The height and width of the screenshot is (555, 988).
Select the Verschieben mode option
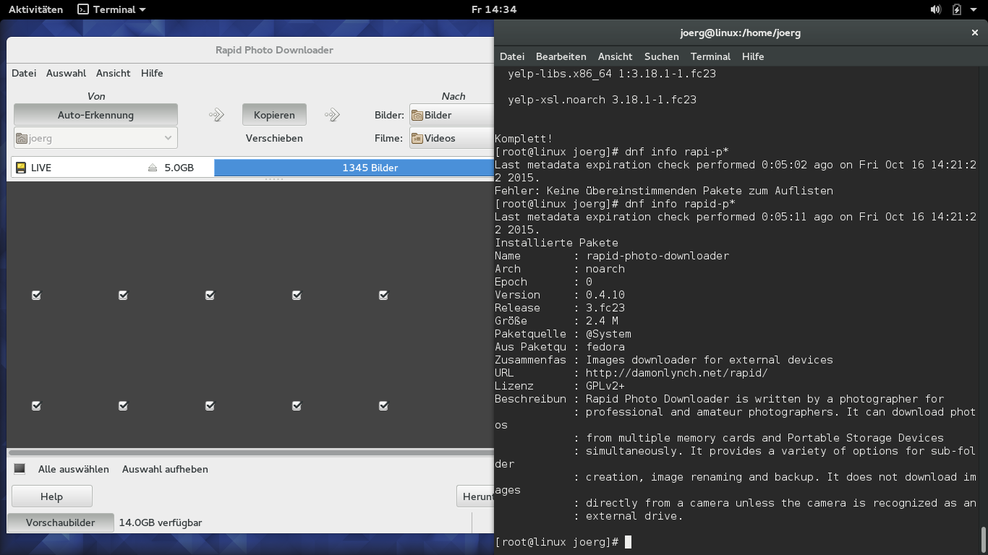coord(274,138)
